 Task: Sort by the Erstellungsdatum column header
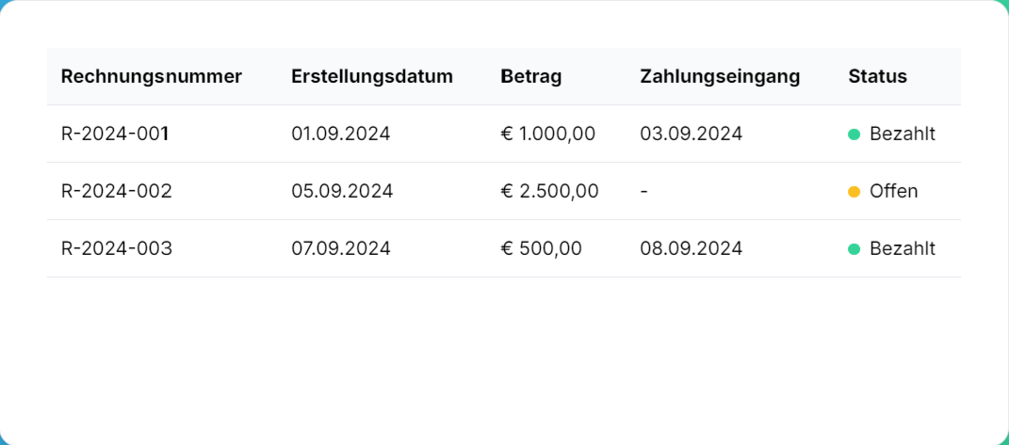click(372, 77)
